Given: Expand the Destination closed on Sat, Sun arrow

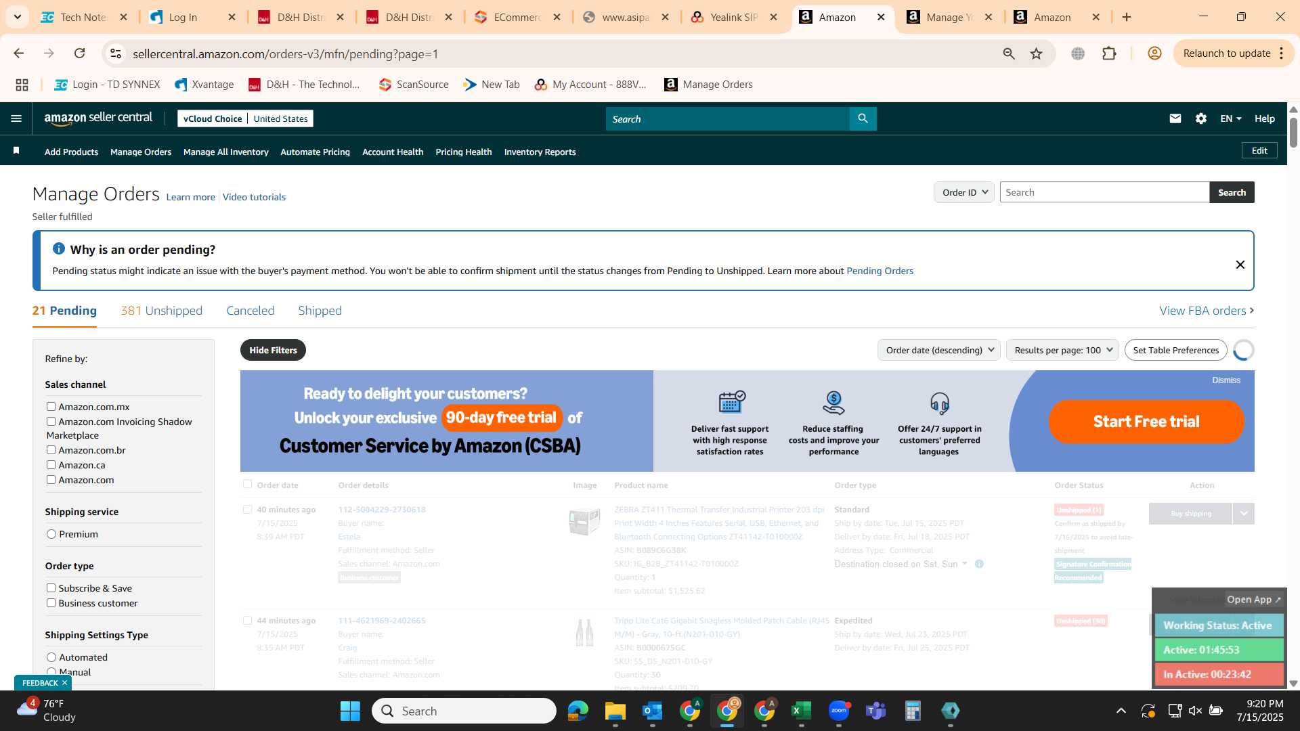Looking at the screenshot, I should point(965,563).
